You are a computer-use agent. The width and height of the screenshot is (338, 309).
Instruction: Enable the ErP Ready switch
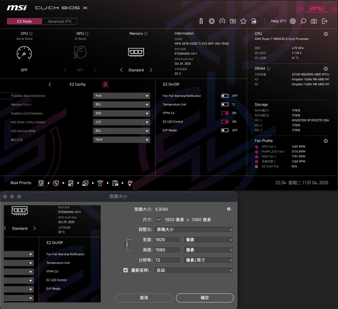click(225, 130)
